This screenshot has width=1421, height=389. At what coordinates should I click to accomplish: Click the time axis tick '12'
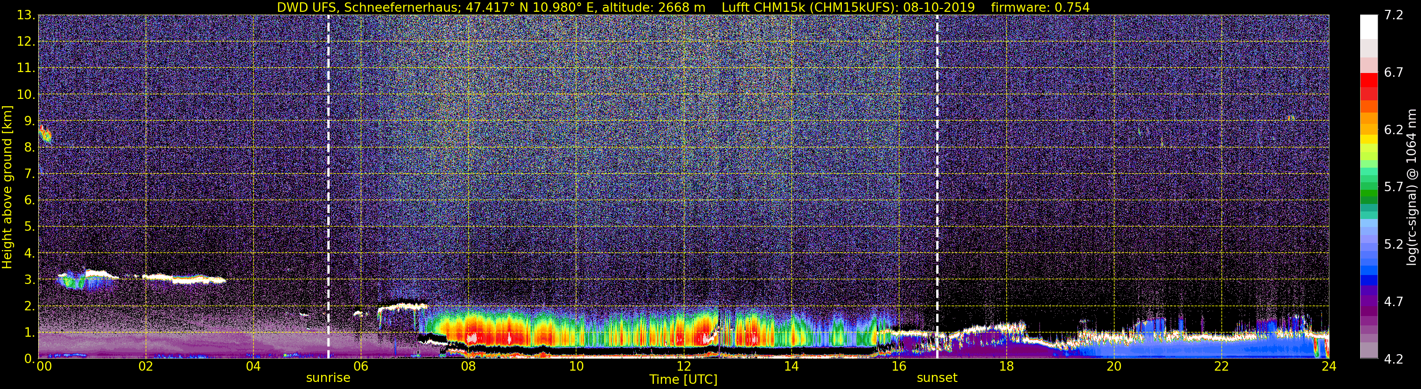click(683, 366)
